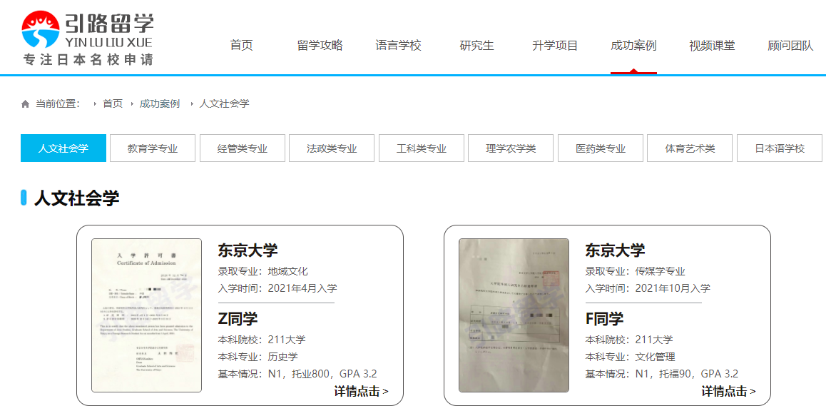Click 本科院校：211大学 in F同学 card
Screen dimensions: 826x411
tap(629, 340)
